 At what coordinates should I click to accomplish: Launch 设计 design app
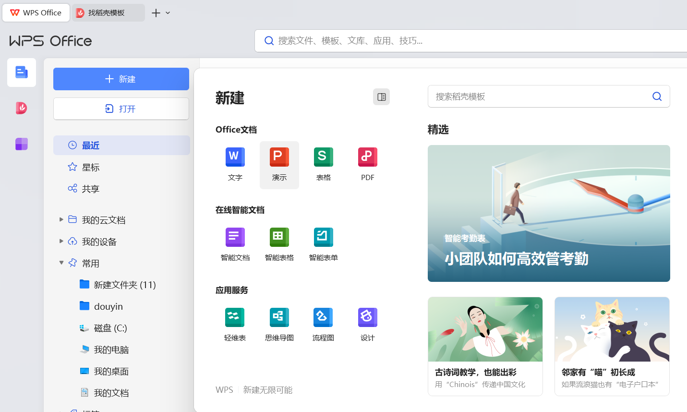(368, 325)
